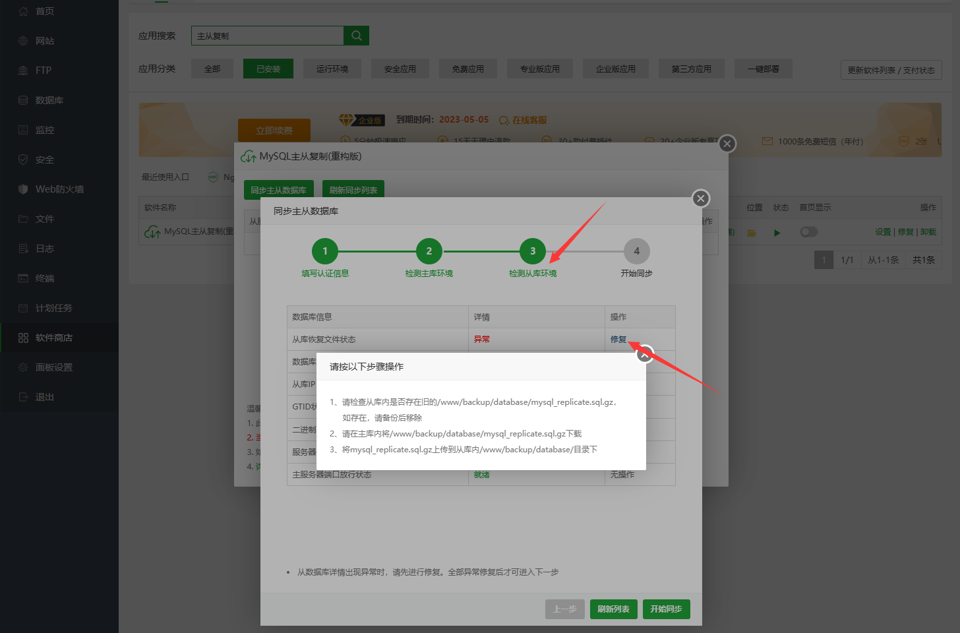Image resolution: width=960 pixels, height=633 pixels.
Task: Switch to the 专业版应用 category tab
Action: tap(540, 69)
